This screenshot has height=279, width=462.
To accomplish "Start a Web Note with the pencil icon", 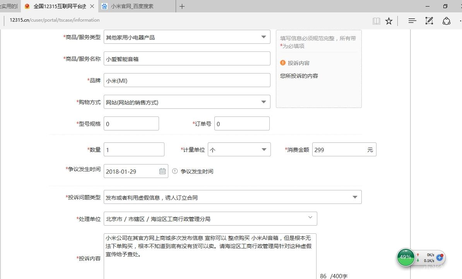I will (429, 21).
